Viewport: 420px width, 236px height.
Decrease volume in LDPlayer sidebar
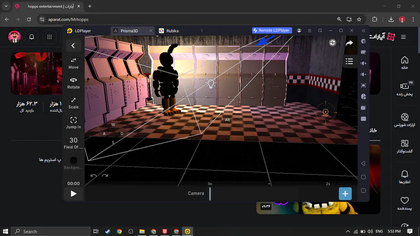coord(363,74)
